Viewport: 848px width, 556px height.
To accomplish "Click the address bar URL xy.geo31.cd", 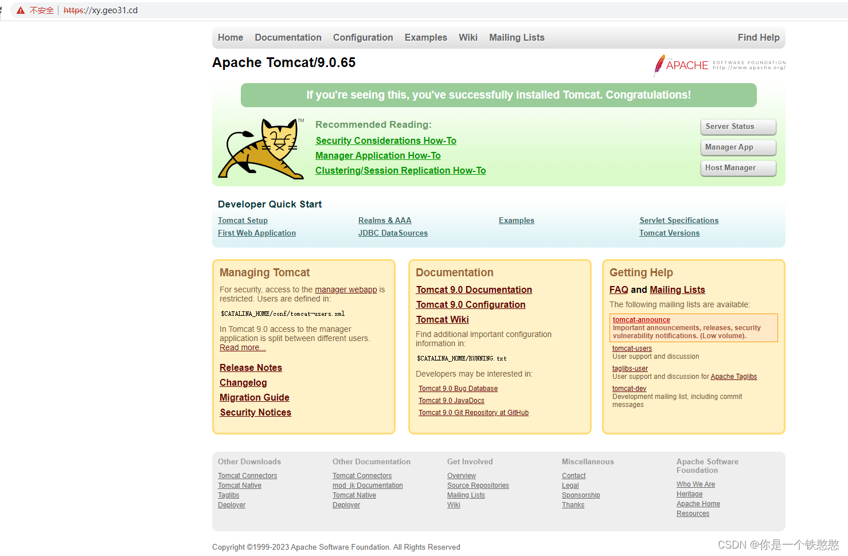I will coord(100,10).
